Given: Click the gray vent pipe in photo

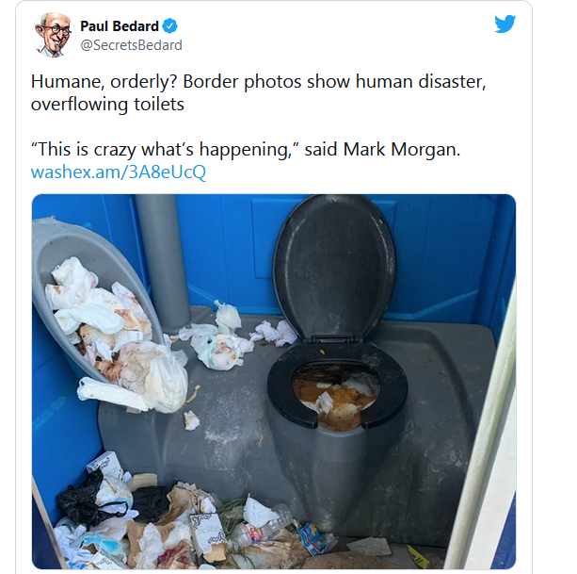Looking at the screenshot, I should pyautogui.click(x=162, y=263).
